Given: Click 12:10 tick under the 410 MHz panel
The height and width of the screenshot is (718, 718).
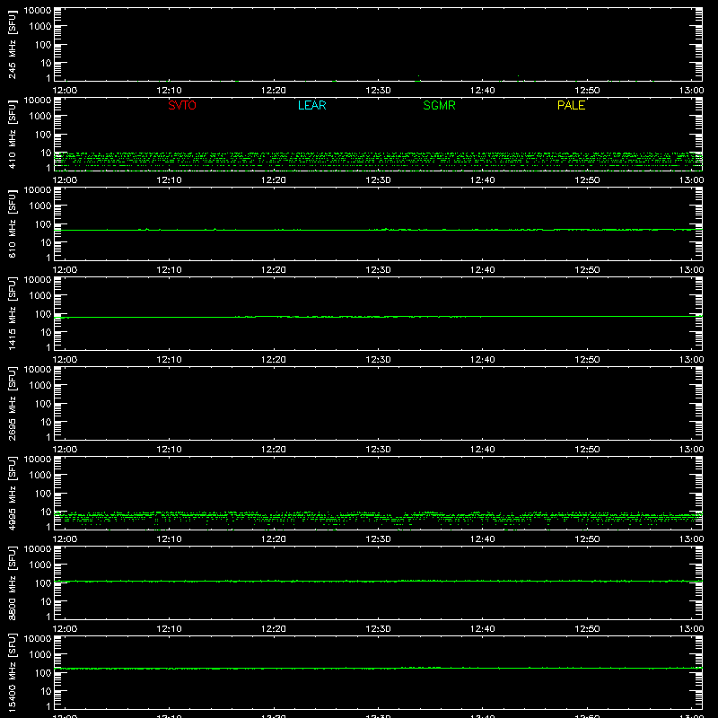Looking at the screenshot, I should [x=169, y=180].
